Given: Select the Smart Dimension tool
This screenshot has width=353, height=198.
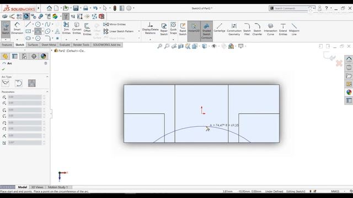Looking at the screenshot, I should coord(17,29).
